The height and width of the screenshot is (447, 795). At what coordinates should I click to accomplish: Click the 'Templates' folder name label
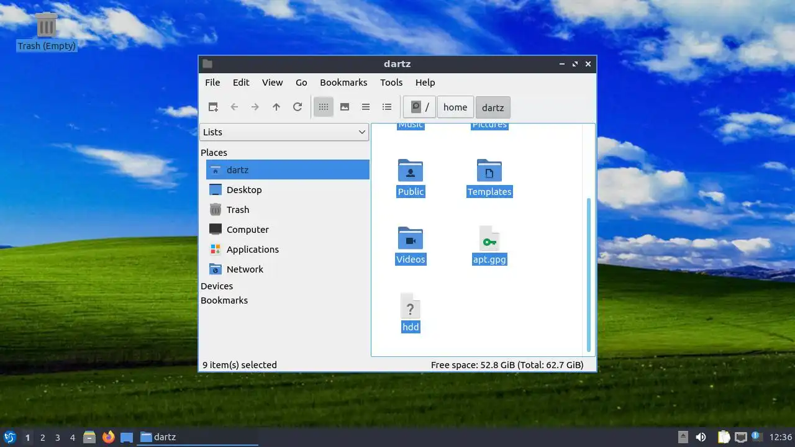point(489,192)
